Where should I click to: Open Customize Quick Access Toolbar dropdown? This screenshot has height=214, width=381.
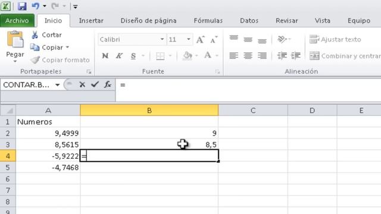(76, 7)
